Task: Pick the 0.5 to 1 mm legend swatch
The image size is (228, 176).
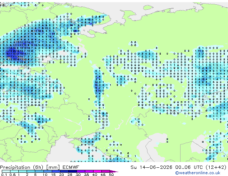Action: tap(14, 171)
